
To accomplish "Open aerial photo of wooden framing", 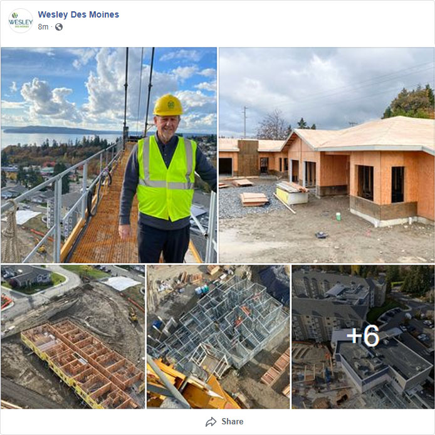I will (x=73, y=337).
